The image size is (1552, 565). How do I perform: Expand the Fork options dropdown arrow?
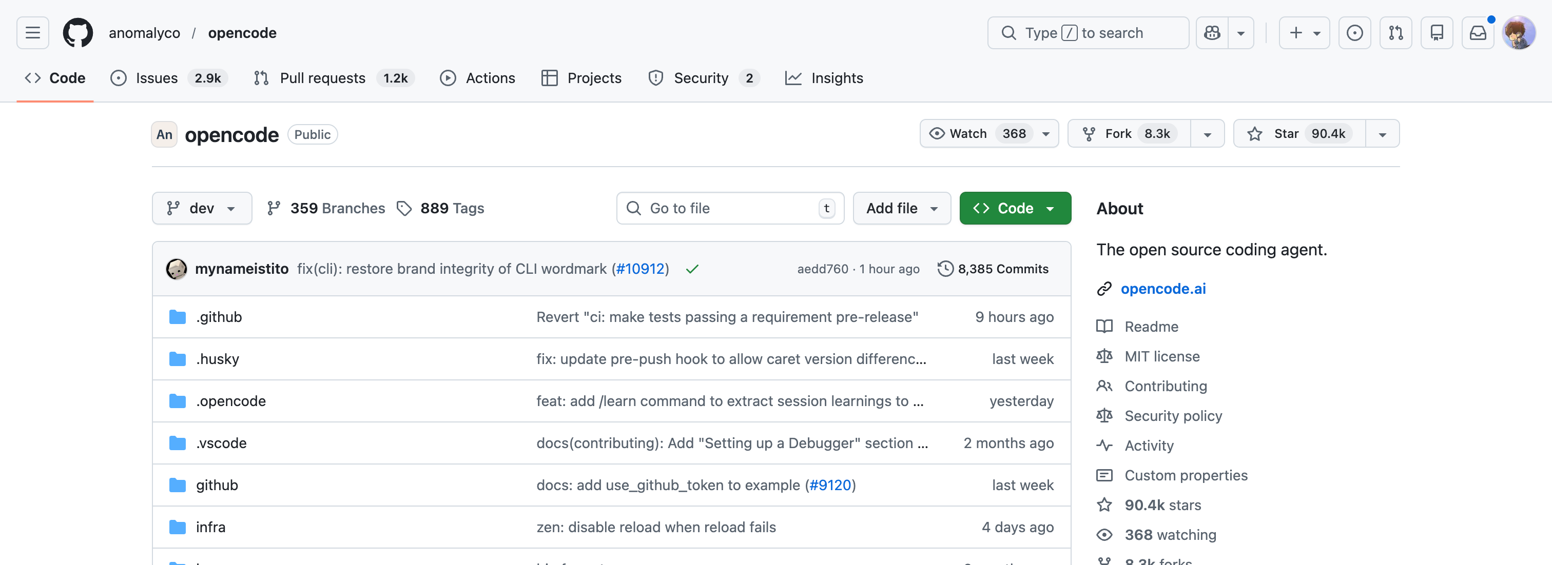tap(1208, 134)
